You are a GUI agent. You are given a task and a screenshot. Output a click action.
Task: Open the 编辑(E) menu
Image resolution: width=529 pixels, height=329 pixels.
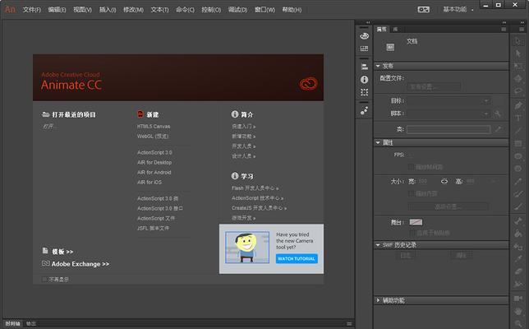tap(57, 10)
